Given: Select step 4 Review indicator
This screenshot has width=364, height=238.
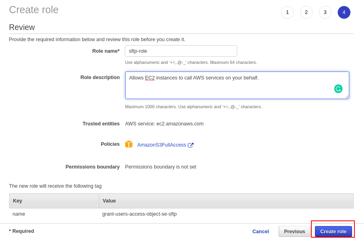Looking at the screenshot, I should 344,12.
